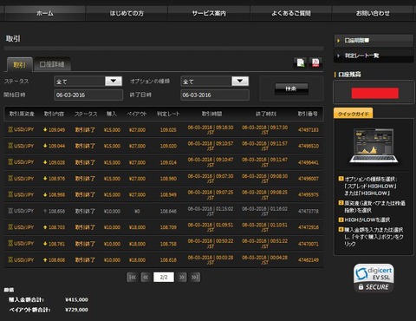Click trade number 47462149
Image resolution: width=416 pixels, height=321 pixels.
coord(309,260)
